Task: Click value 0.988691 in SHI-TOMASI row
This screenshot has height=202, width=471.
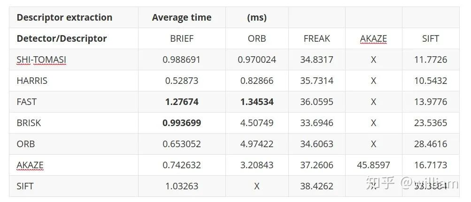Action: point(182,60)
